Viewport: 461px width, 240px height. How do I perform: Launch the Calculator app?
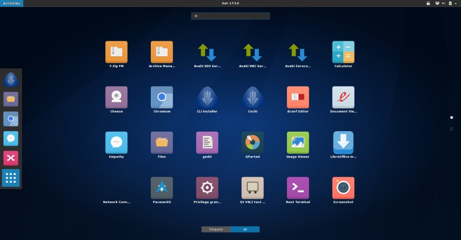click(343, 53)
